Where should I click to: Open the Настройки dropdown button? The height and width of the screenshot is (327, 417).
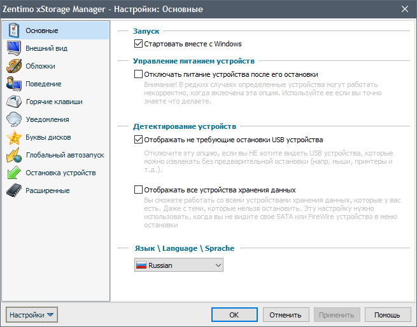pyautogui.click(x=32, y=315)
